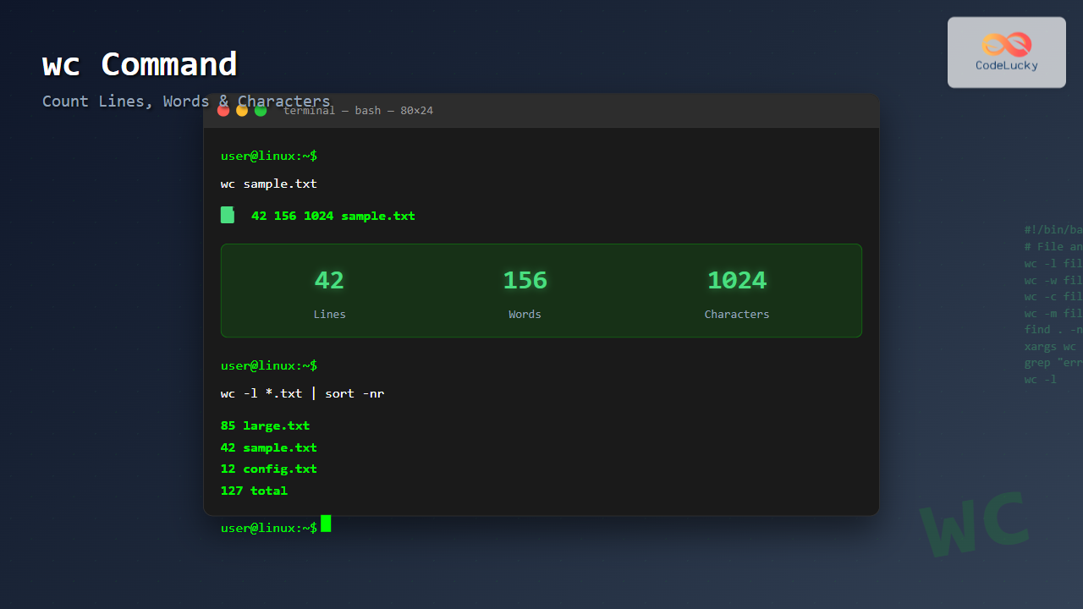Click the 42 Lines statistic

coord(329,292)
